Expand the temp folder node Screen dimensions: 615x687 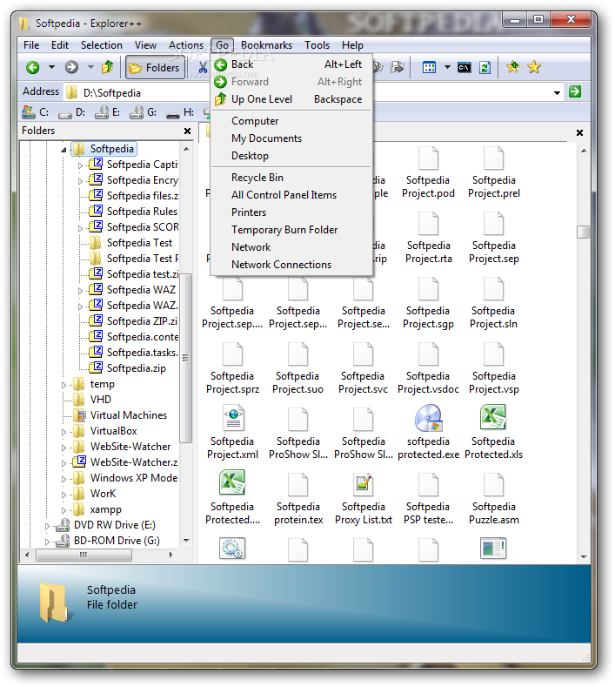click(64, 385)
